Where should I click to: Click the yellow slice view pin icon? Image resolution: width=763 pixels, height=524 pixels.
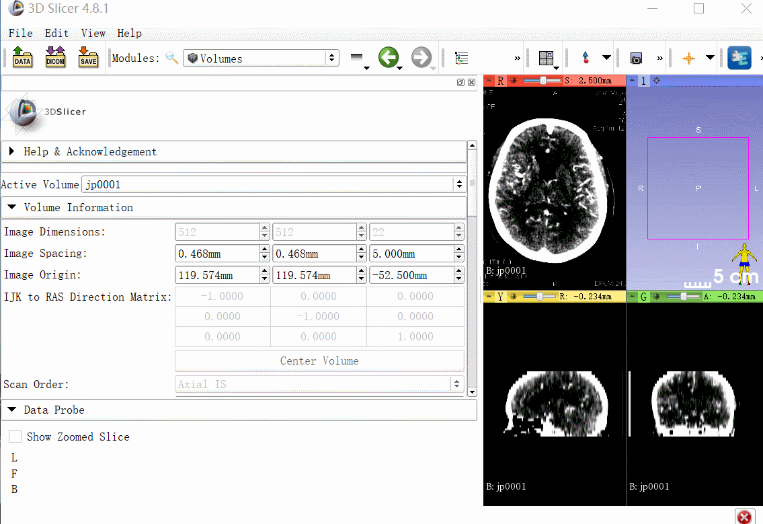(x=489, y=296)
